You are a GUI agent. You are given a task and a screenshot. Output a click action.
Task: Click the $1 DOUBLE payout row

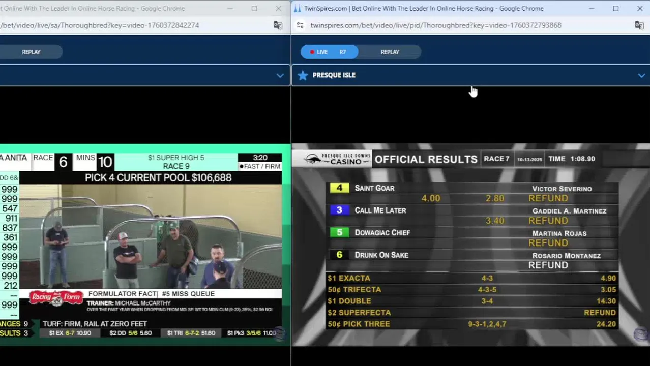[472, 301]
